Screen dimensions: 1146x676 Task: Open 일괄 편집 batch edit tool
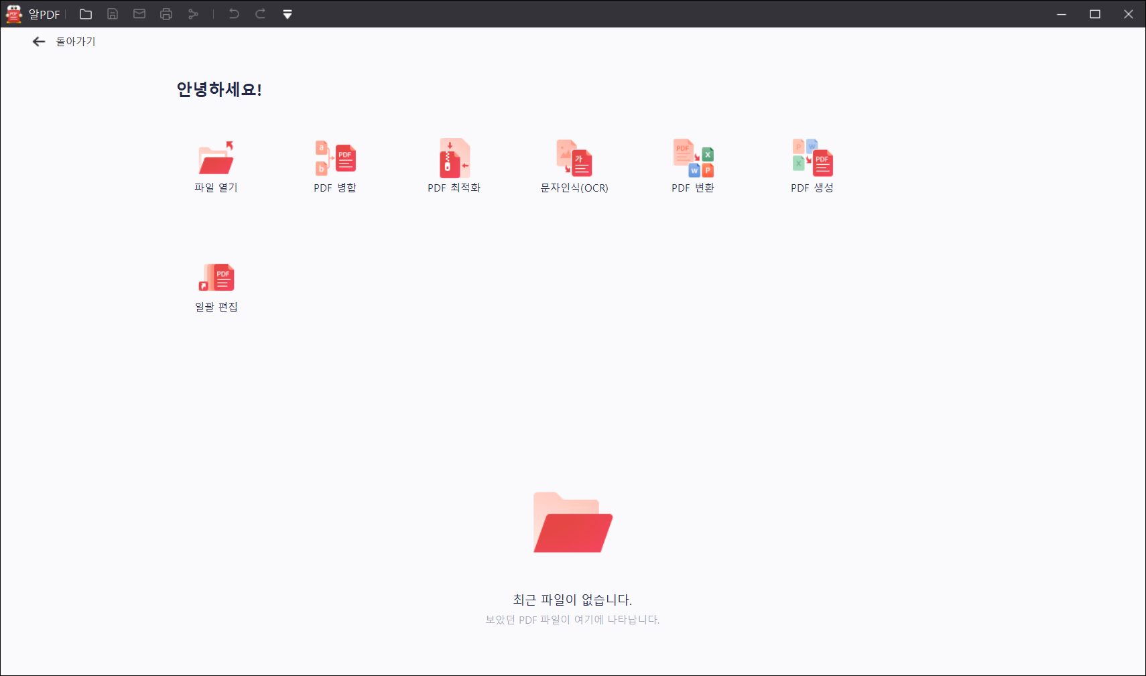[x=216, y=277]
